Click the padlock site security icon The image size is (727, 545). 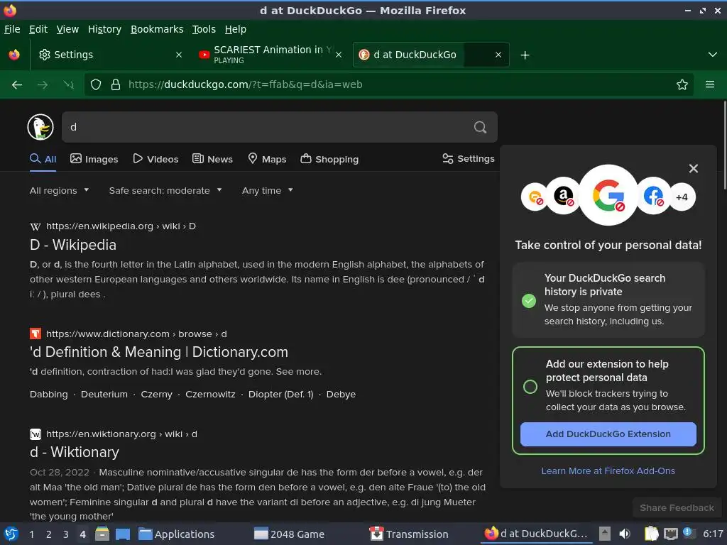click(x=116, y=84)
